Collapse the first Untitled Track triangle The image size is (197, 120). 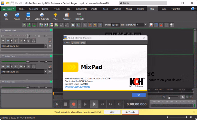(x=3, y=30)
